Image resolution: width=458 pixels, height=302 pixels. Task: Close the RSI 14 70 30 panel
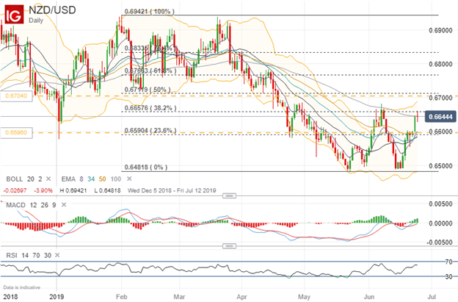click(57, 255)
